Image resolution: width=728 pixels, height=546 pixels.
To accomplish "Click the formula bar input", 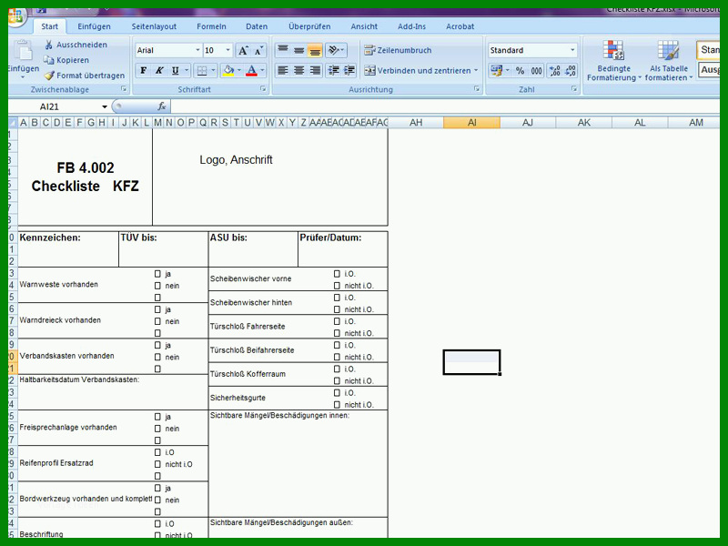I will click(445, 106).
